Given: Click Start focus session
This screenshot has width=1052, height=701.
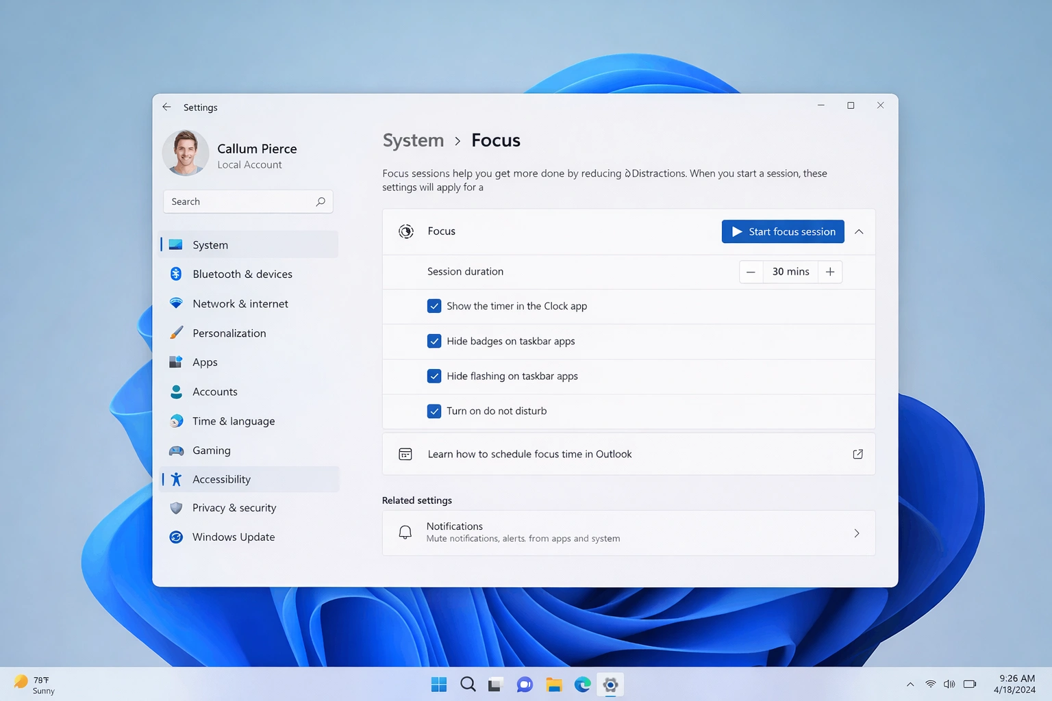Looking at the screenshot, I should coord(782,231).
